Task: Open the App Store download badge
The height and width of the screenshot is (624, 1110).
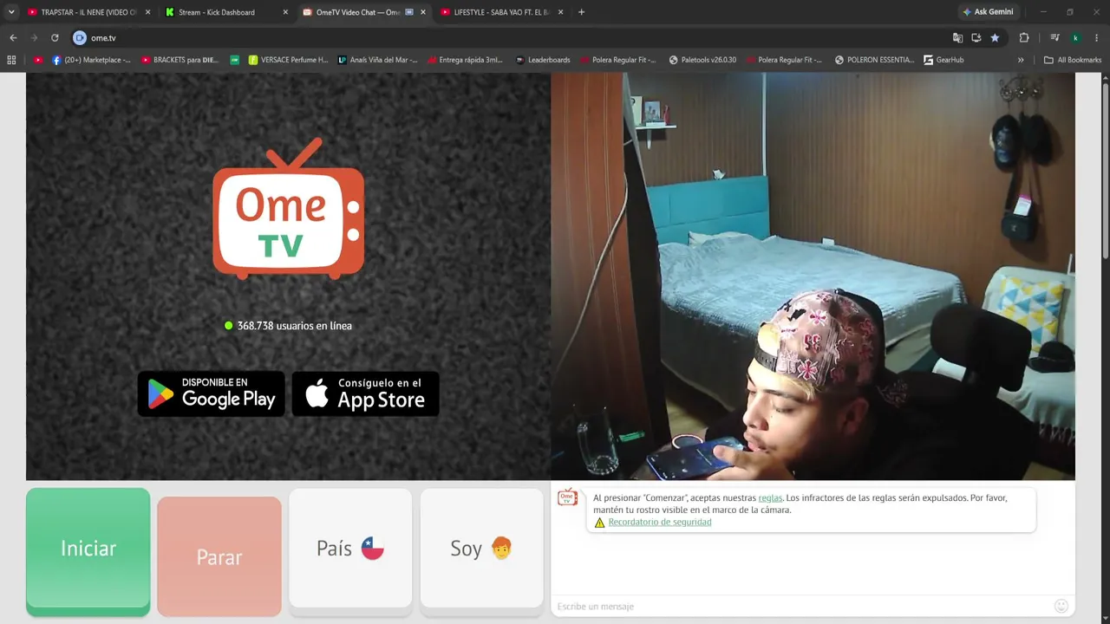Action: [366, 393]
